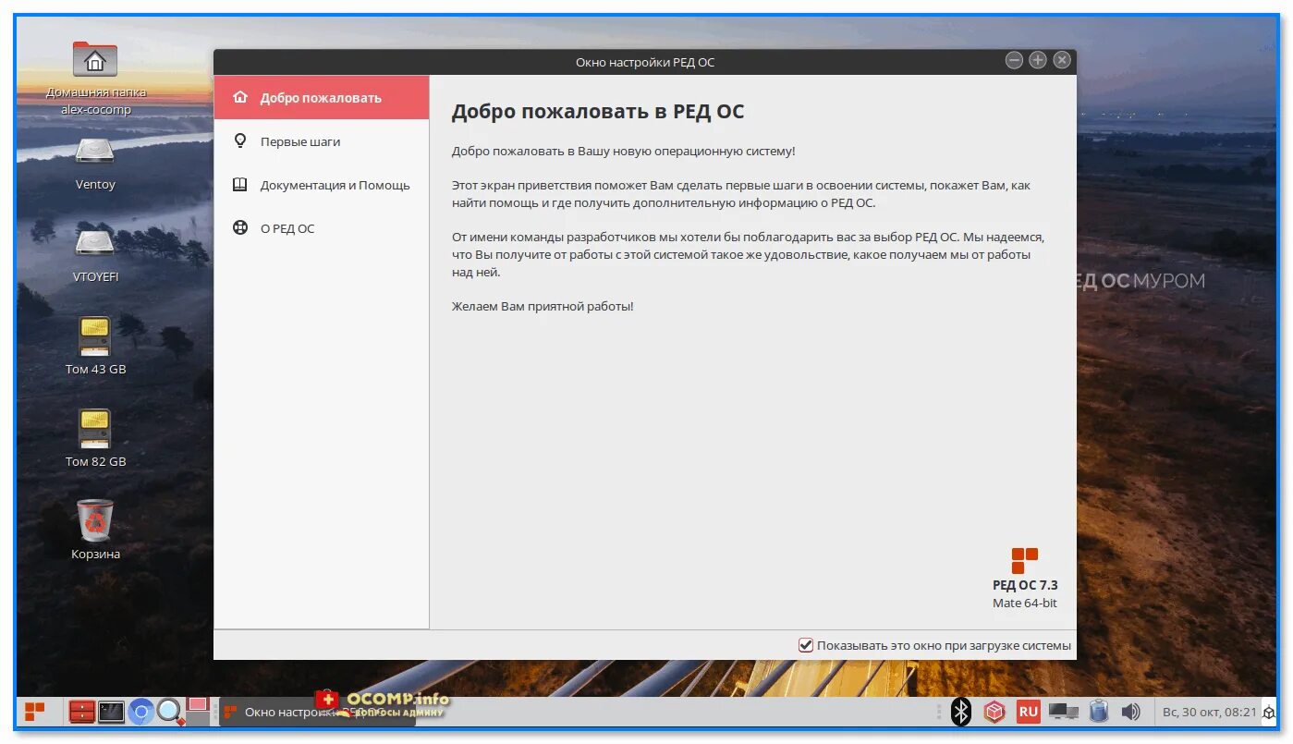
Task: Open the magnifier search tool on the panel
Action: pyautogui.click(x=169, y=712)
